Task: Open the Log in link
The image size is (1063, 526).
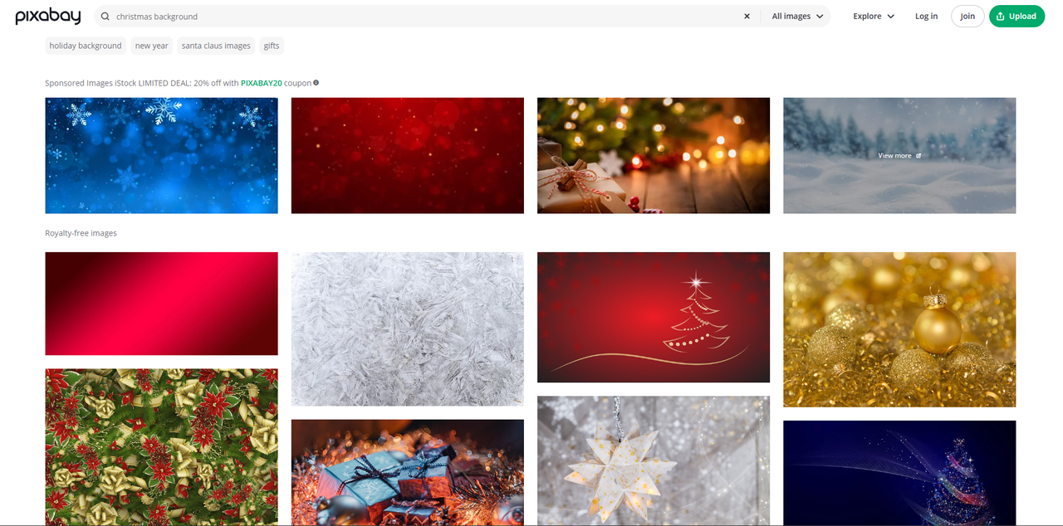Action: (926, 17)
